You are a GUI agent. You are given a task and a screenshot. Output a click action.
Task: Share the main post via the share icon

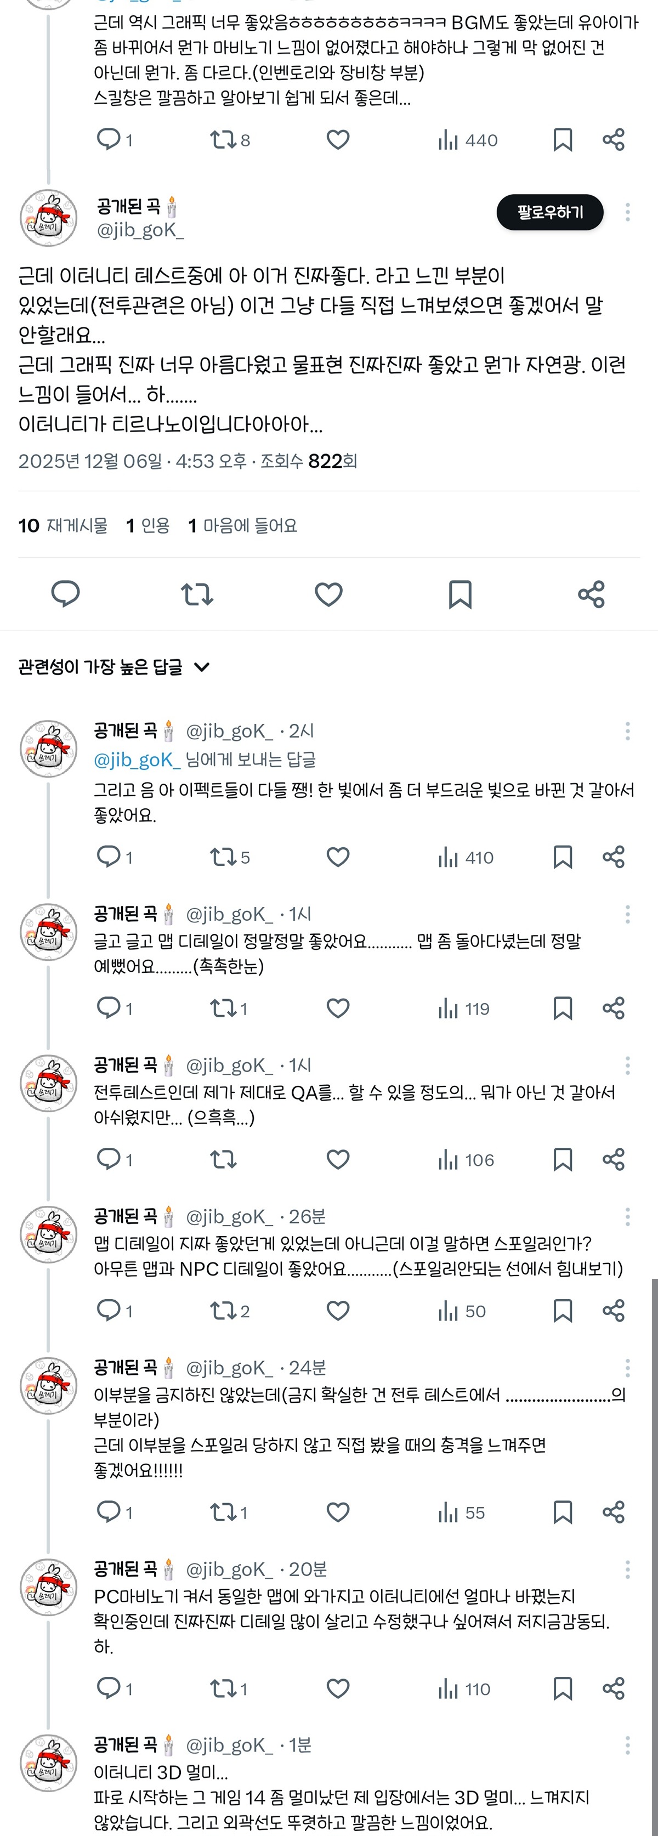point(591,594)
